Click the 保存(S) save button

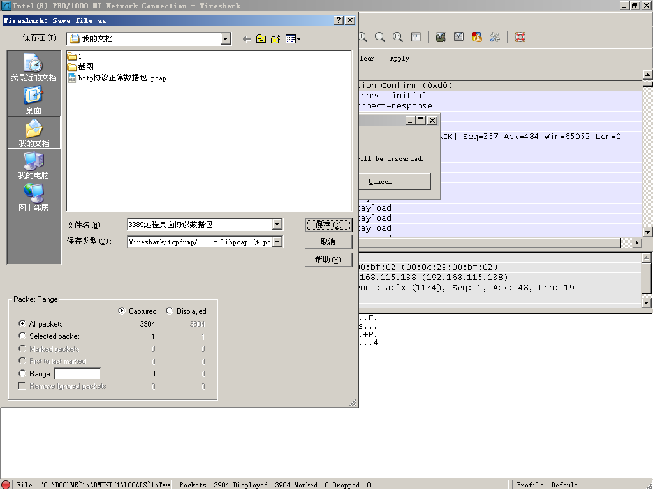pyautogui.click(x=328, y=225)
